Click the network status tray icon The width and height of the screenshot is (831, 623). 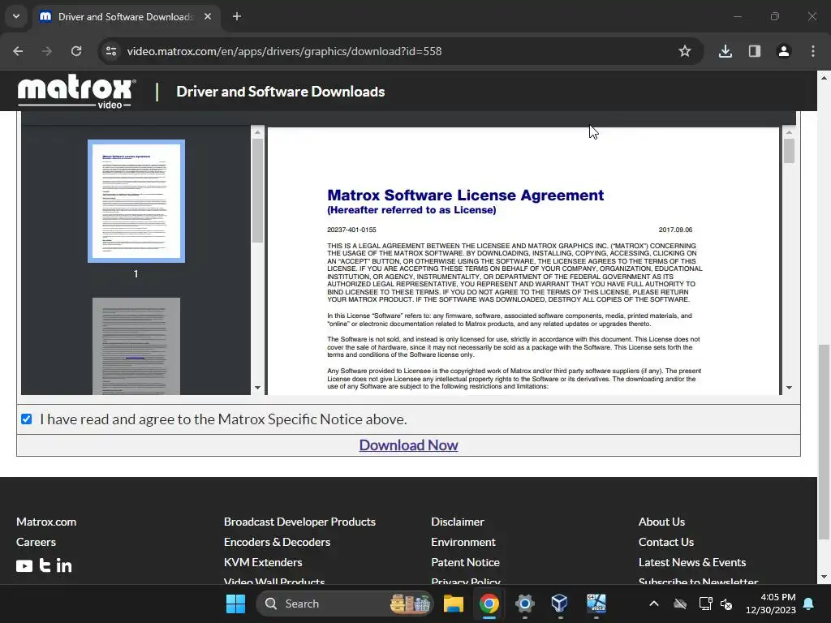(705, 604)
